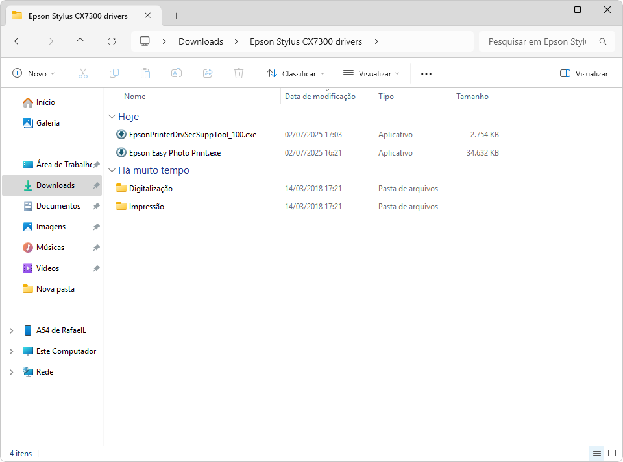This screenshot has width=623, height=462.
Task: Click the Copy icon in toolbar
Action: 114,73
